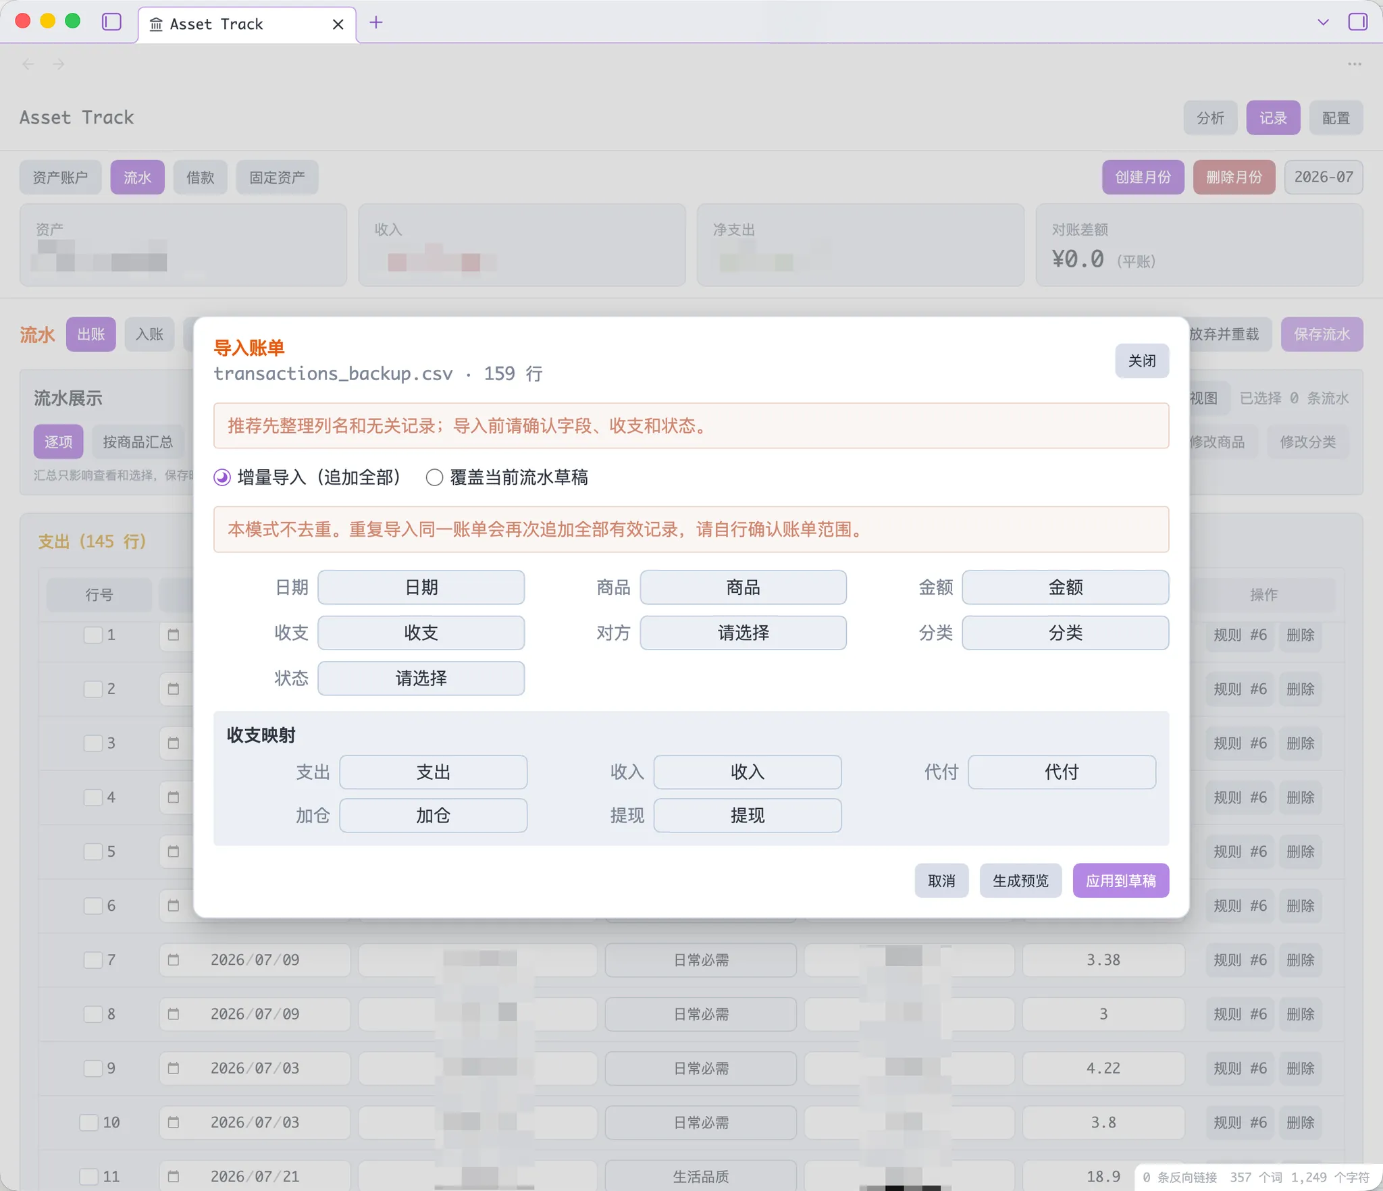The height and width of the screenshot is (1191, 1383).
Task: Close the import dialog with 关闭
Action: point(1142,361)
